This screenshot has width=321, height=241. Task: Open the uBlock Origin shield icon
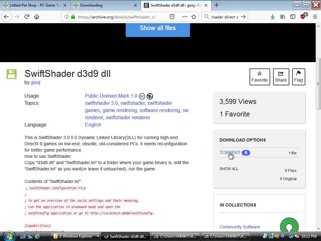click(x=303, y=16)
